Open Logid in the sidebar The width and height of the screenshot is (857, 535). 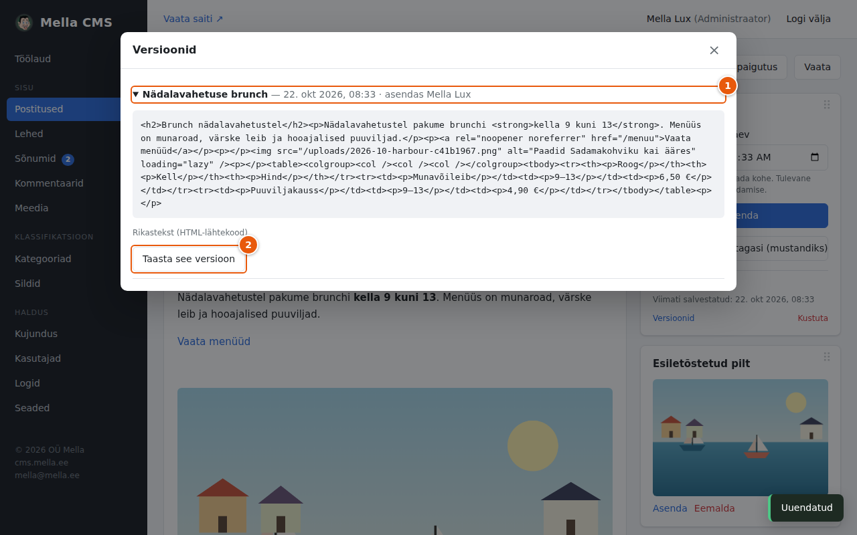(x=74, y=383)
